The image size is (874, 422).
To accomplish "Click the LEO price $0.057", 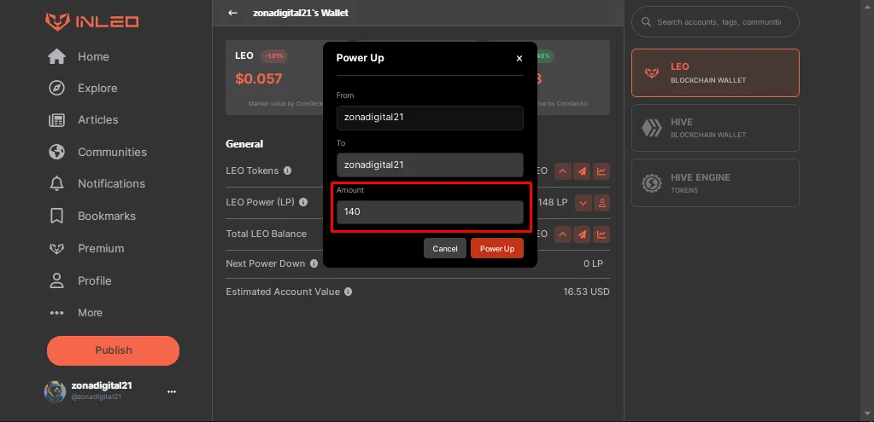I will click(259, 79).
